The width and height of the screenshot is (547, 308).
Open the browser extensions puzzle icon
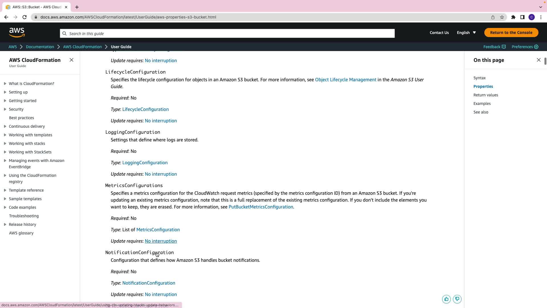click(x=513, y=17)
